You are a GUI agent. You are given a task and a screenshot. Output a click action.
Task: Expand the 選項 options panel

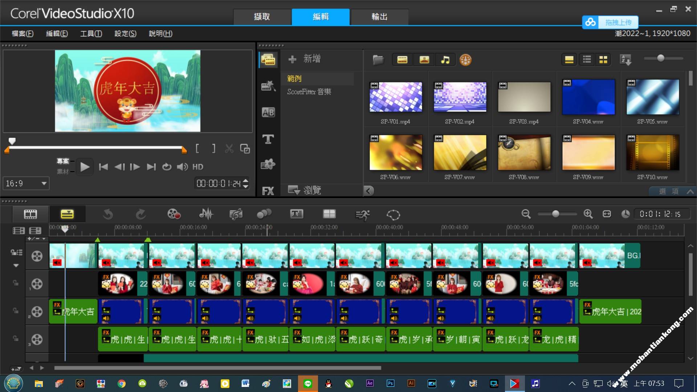tap(673, 191)
